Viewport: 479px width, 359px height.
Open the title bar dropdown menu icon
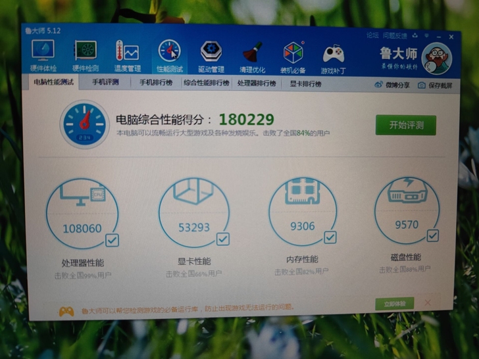coord(426,36)
